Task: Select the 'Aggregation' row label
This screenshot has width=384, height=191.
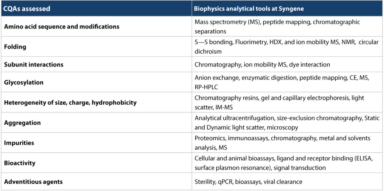Action: [96, 122]
